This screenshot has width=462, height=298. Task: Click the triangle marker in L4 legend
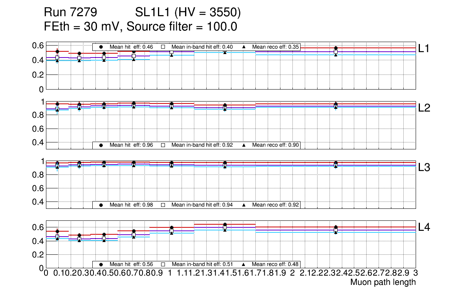[244, 264]
